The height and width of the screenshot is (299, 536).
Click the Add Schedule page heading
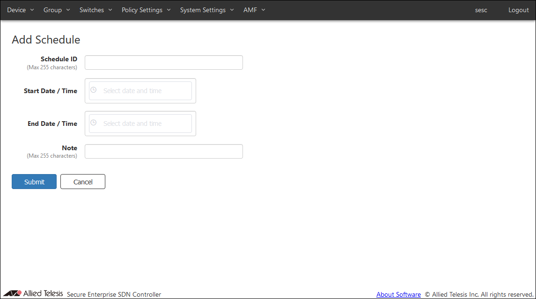click(46, 40)
